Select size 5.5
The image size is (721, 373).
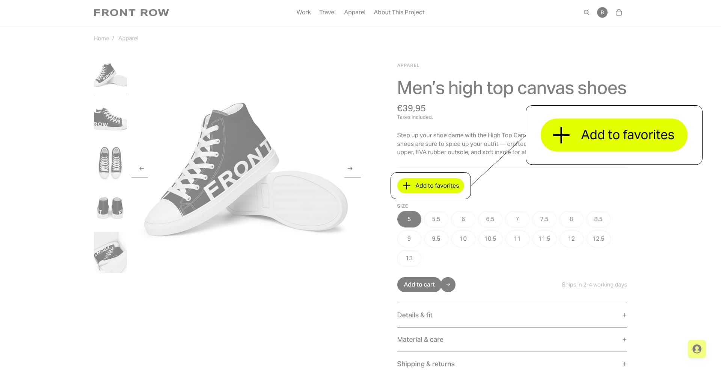click(x=436, y=219)
